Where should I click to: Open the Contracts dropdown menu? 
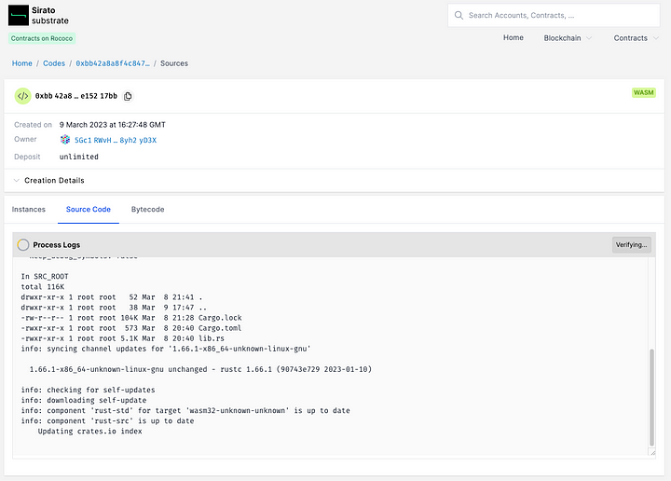(x=635, y=38)
